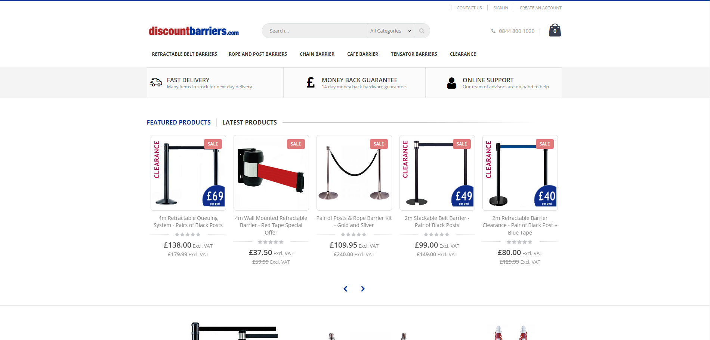Click the Sign In link
Screen dimensions: 710x340
[500, 8]
